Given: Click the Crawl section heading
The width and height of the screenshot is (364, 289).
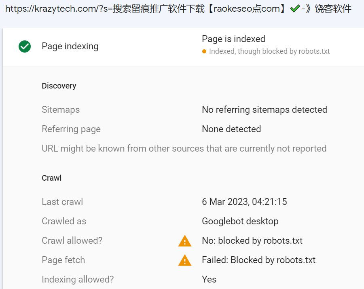Looking at the screenshot, I should coord(51,178).
